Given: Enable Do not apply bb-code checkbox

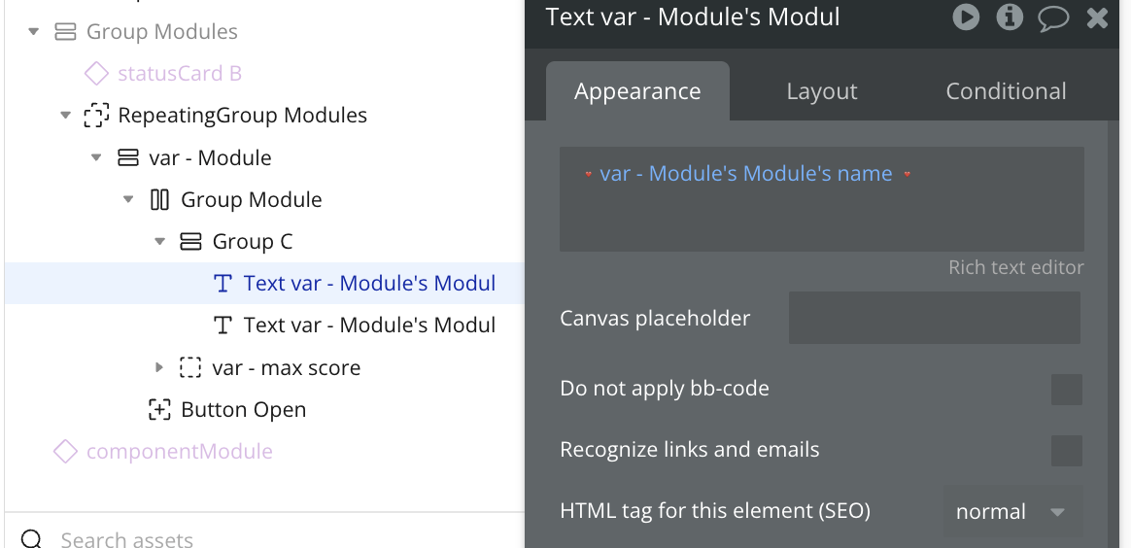Looking at the screenshot, I should tap(1066, 390).
